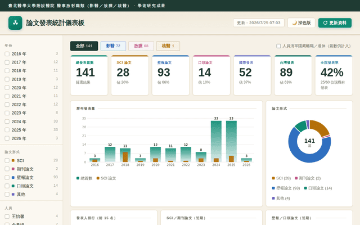Toggle 口頭論文 (14) donut legend item
This screenshot has width=360, height=225.
point(318,188)
